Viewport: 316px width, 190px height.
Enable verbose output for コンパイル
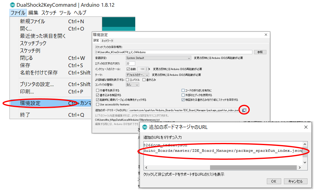127,80
